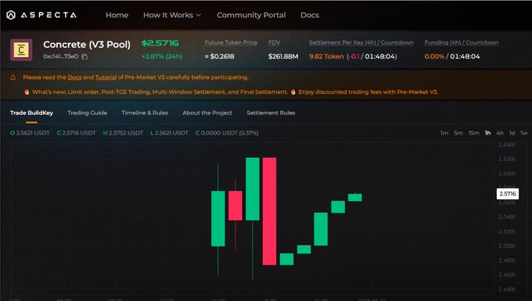Go to the Docs nav item

point(310,16)
